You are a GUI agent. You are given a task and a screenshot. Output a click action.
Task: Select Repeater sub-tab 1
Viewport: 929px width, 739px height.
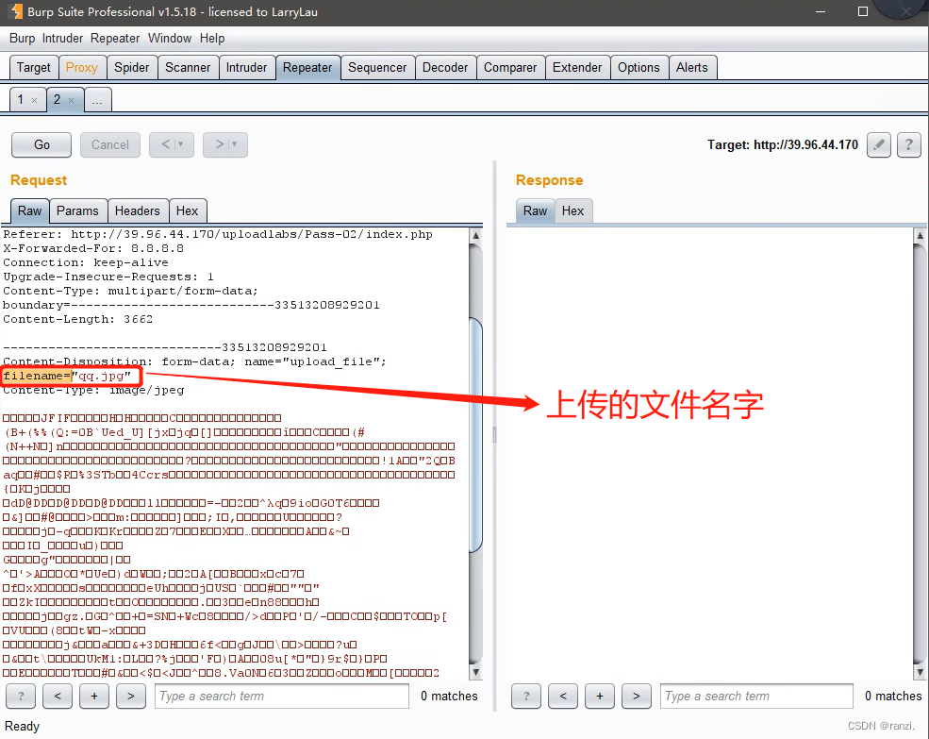click(x=20, y=100)
